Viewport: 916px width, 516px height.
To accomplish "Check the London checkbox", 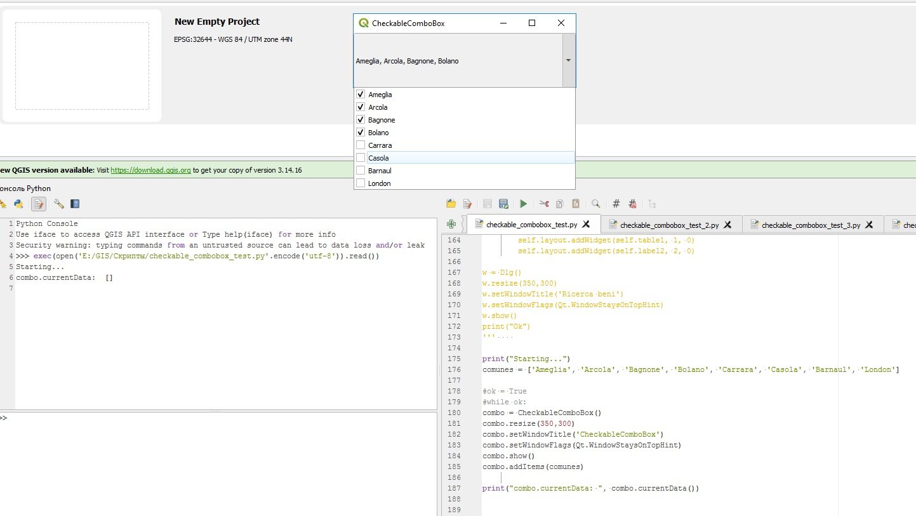I will click(361, 183).
